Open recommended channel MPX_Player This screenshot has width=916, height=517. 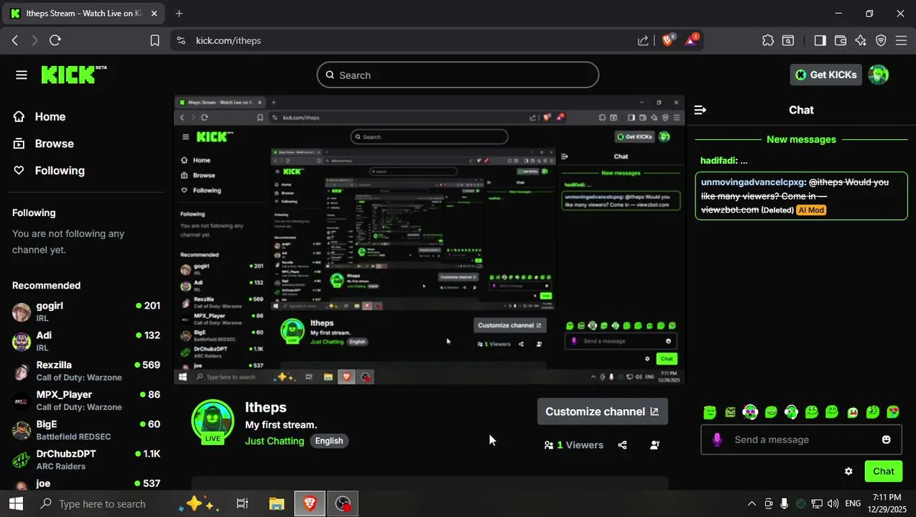tap(86, 400)
